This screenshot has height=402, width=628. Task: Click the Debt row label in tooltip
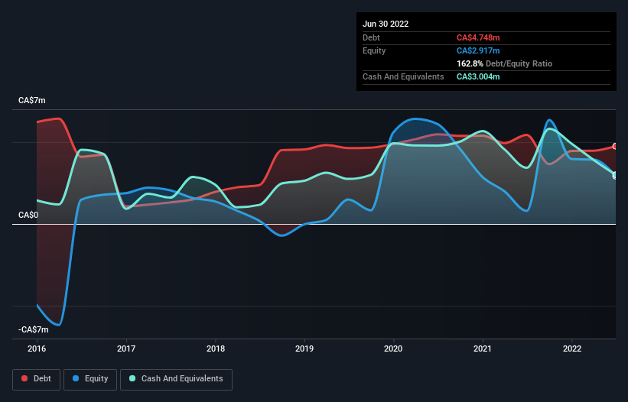371,37
